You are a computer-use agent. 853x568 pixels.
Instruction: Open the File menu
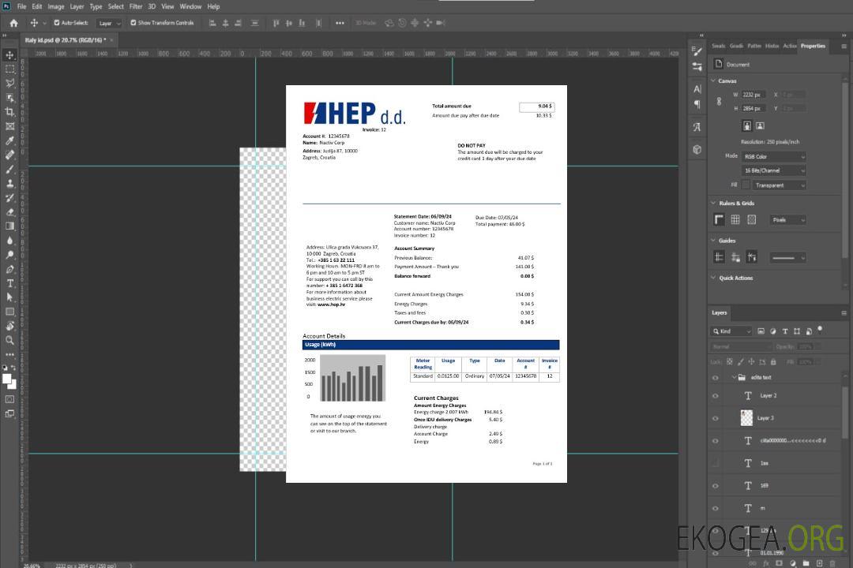pos(22,6)
